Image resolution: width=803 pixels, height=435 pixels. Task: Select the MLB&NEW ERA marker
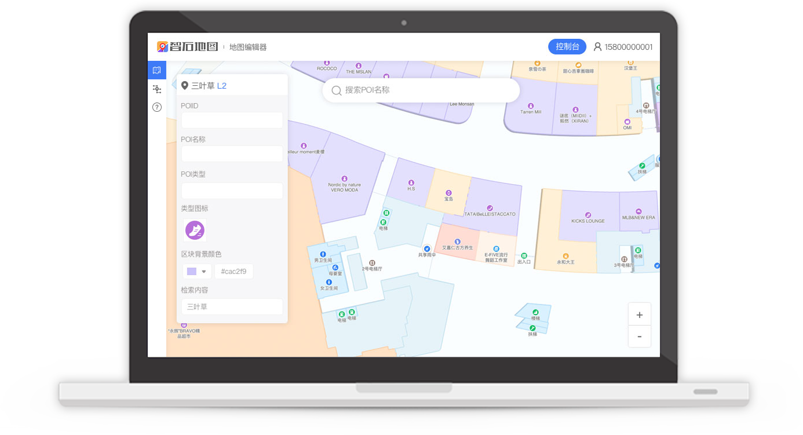(x=638, y=211)
